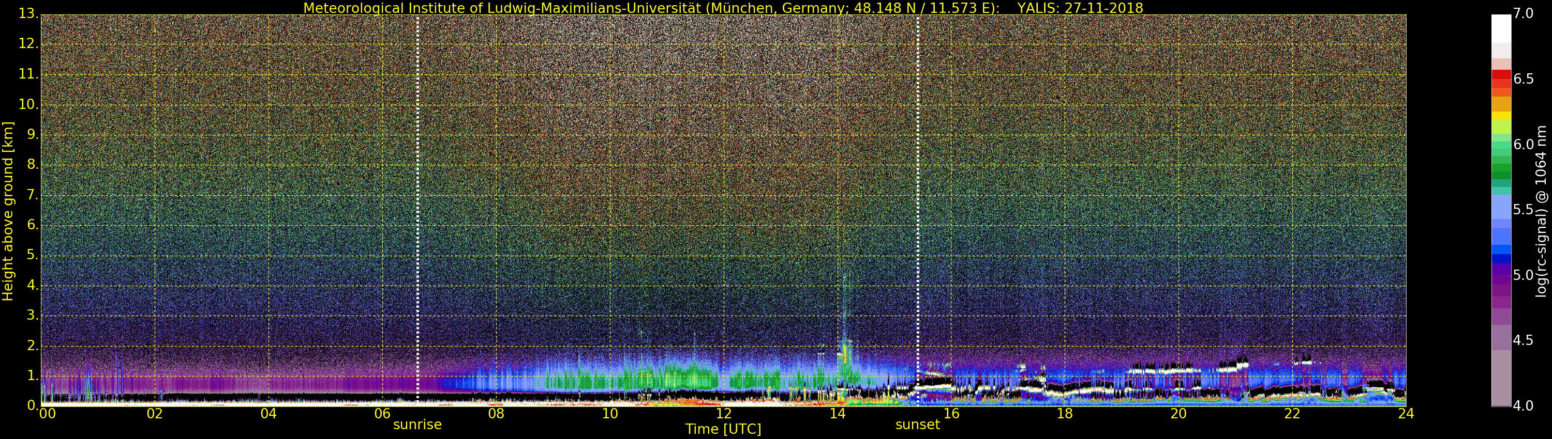Click height tick label '5.' on the height axis
The height and width of the screenshot is (439, 1552).
pos(33,255)
